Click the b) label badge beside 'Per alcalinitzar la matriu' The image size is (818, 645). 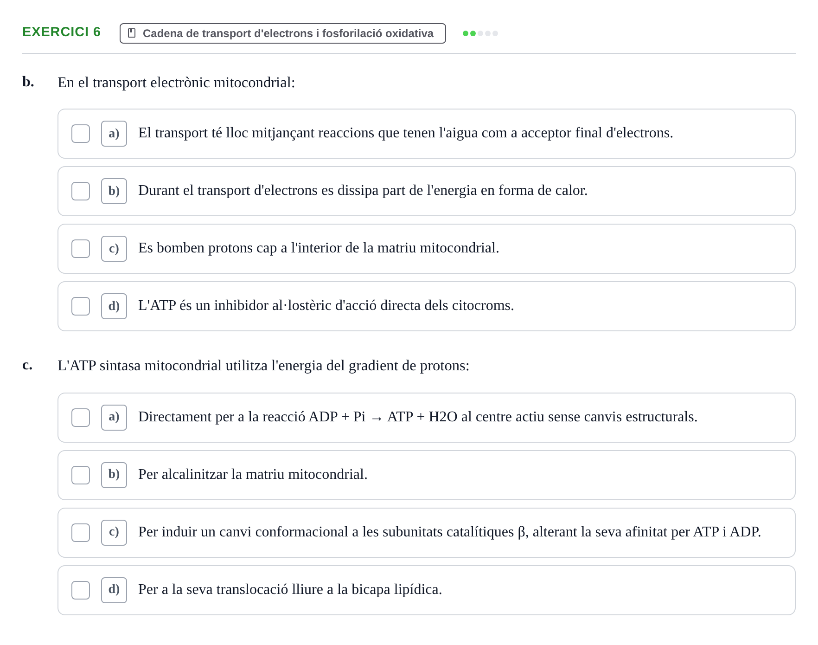tap(114, 475)
